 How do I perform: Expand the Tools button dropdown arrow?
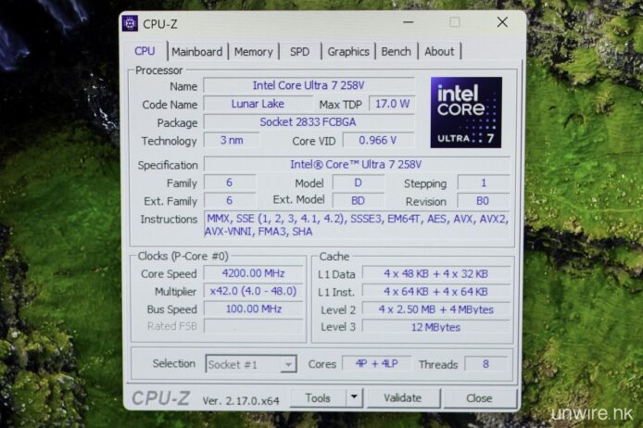point(354,397)
